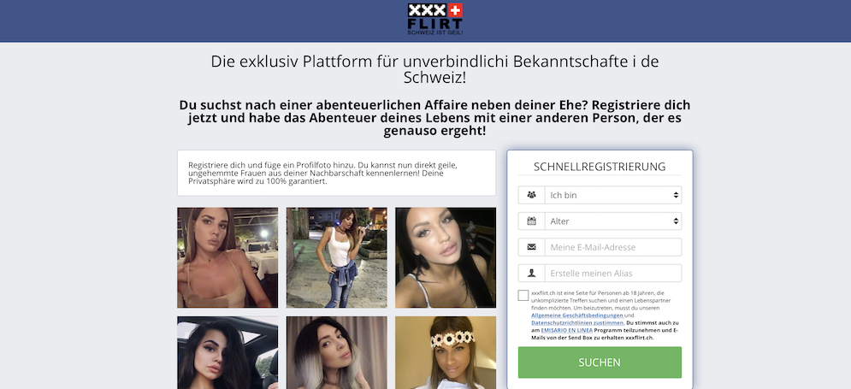Open the flower headband profile photo
Viewport: 851px width, 389px height.
pyautogui.click(x=446, y=352)
